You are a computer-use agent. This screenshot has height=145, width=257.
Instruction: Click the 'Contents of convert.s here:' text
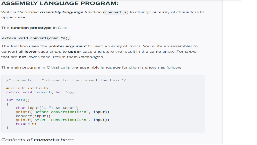(x=38, y=140)
